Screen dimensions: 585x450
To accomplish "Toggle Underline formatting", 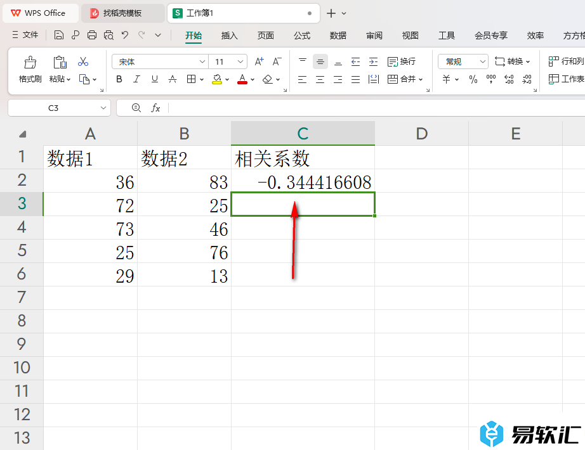I will point(154,79).
